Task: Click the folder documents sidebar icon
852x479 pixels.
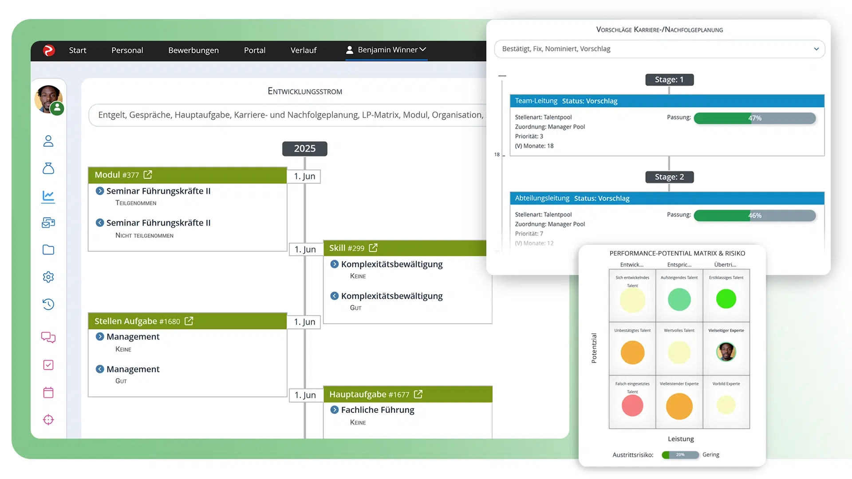Action: pyautogui.click(x=48, y=250)
